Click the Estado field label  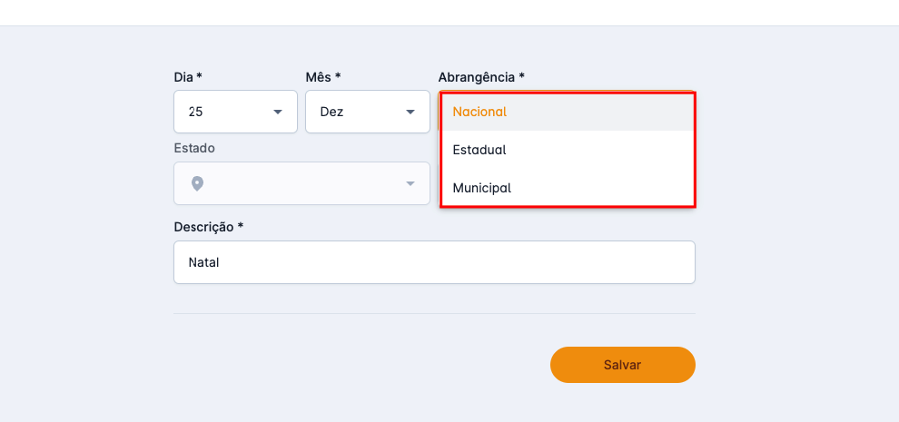tap(194, 148)
